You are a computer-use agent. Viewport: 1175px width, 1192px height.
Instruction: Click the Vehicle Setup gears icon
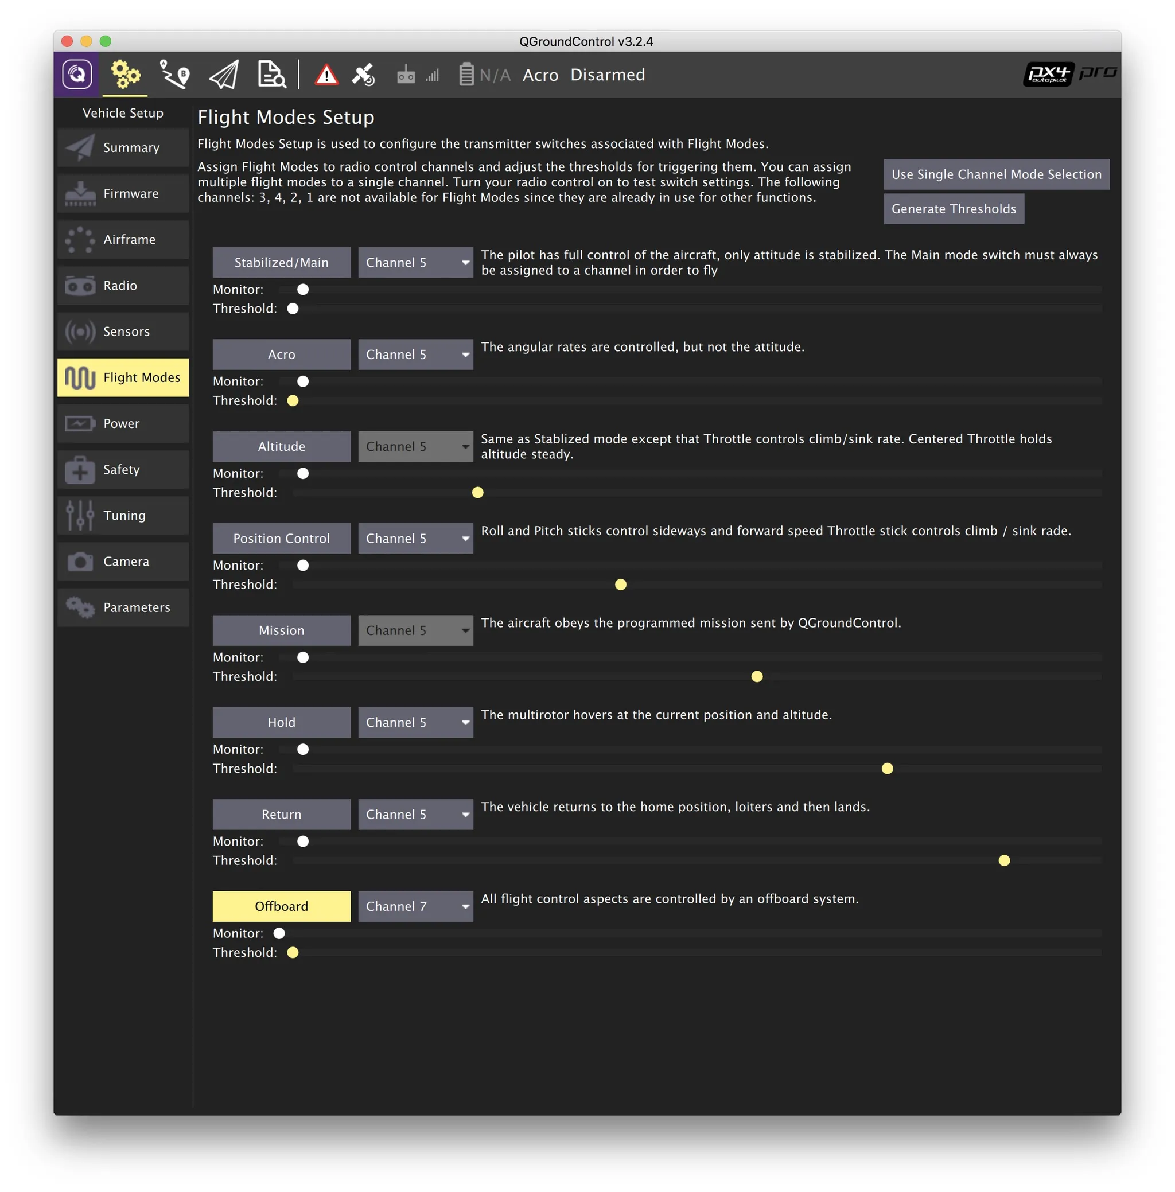click(x=125, y=75)
